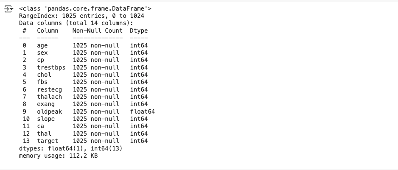
Task: Click the output options icon beside the cell output
Action: click(8, 9)
